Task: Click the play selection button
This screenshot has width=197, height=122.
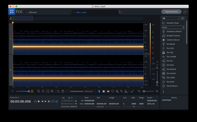Action: (49, 101)
